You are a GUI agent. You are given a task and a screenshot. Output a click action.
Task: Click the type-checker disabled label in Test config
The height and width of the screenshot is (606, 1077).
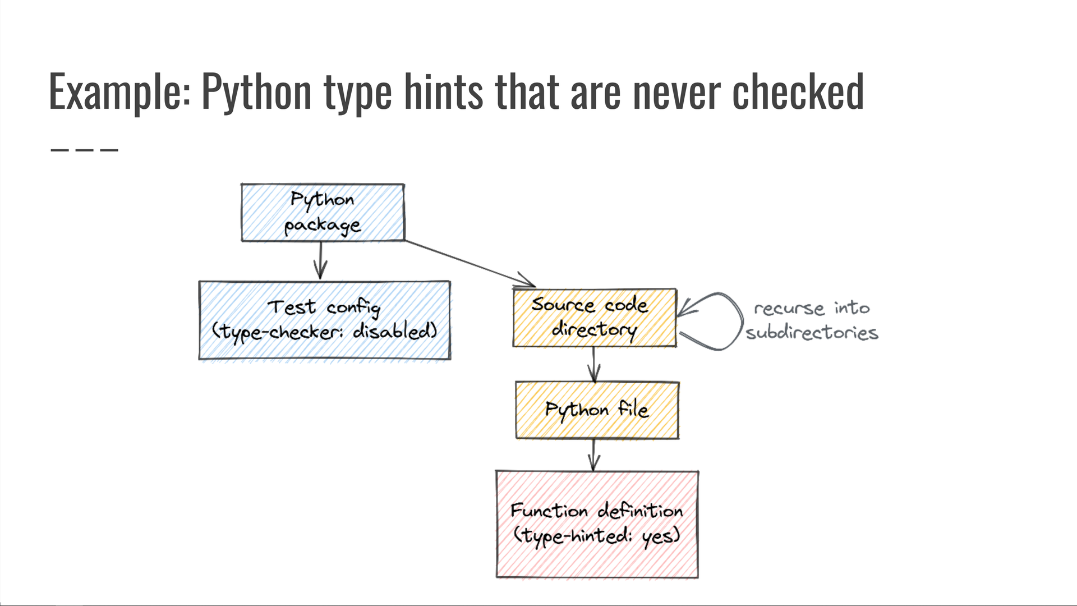(x=324, y=332)
